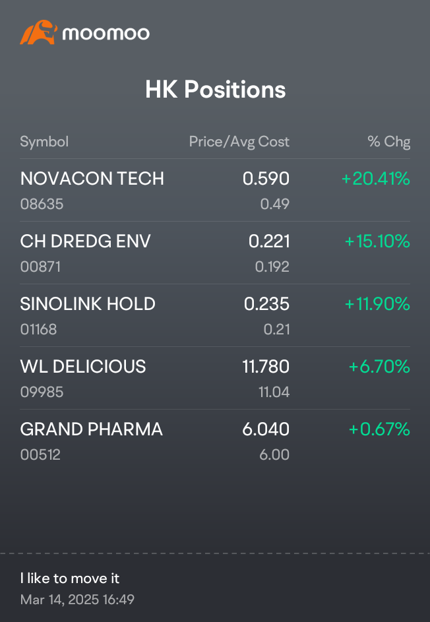Click the Symbol column header
The width and height of the screenshot is (430, 622).
[44, 142]
